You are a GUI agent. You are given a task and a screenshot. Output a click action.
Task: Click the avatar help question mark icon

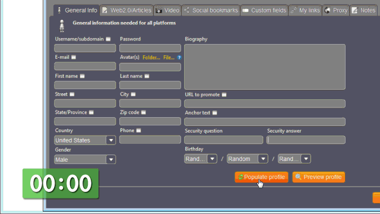[179, 58]
